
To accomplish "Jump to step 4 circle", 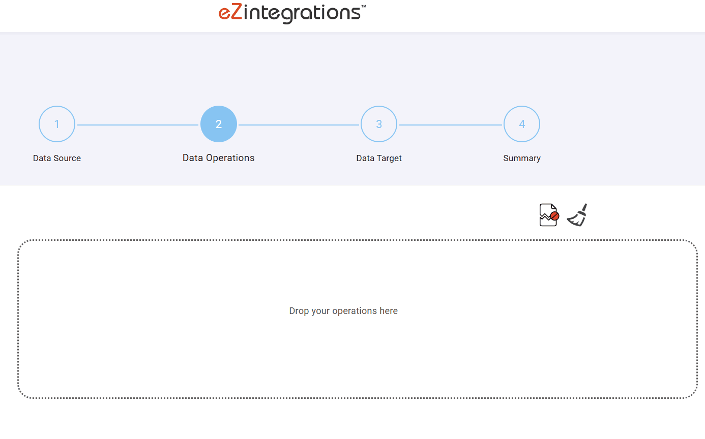I will (522, 124).
